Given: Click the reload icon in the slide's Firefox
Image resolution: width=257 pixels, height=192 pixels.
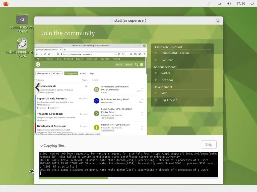Looking at the screenshot, I should coord(45,54).
